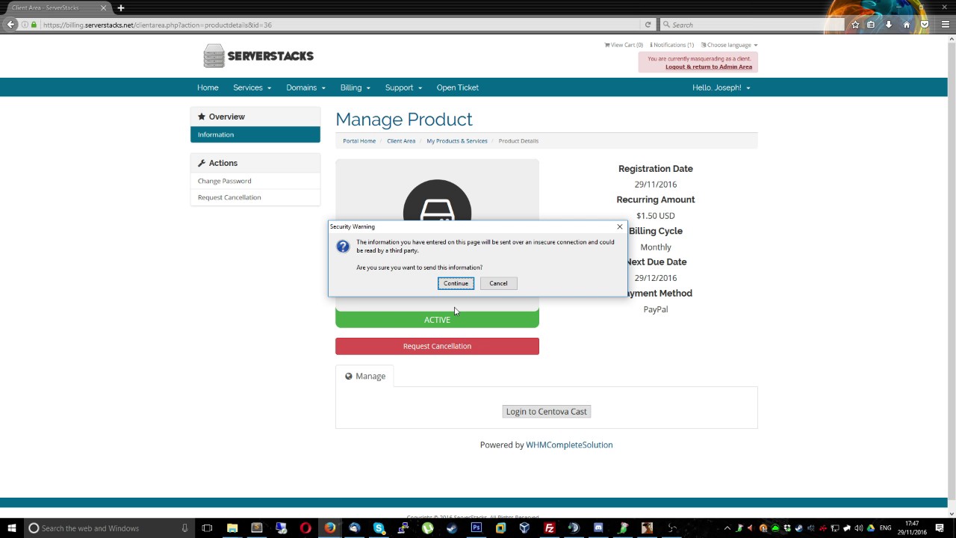Switch to Firefox on the taskbar
Viewport: 956px width, 538px height.
coord(330,528)
